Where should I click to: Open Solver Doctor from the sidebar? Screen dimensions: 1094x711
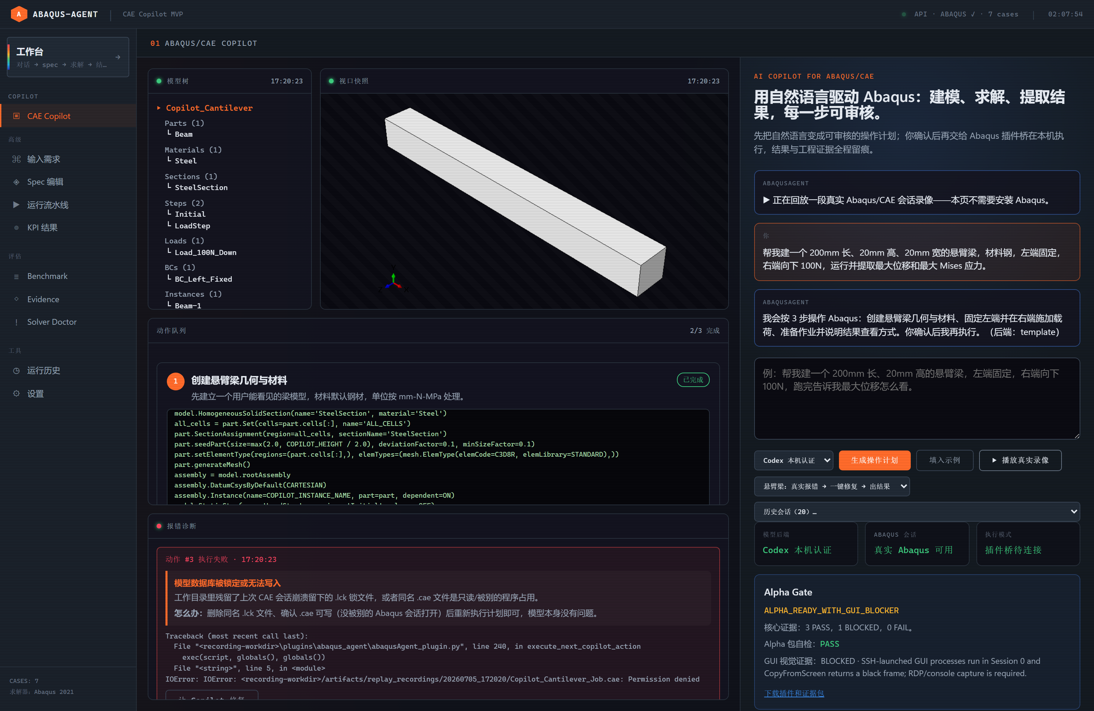pos(68,322)
